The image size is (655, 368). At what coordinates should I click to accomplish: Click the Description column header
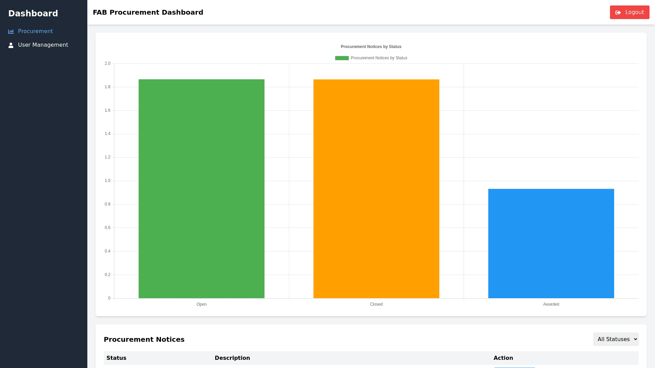click(232, 358)
